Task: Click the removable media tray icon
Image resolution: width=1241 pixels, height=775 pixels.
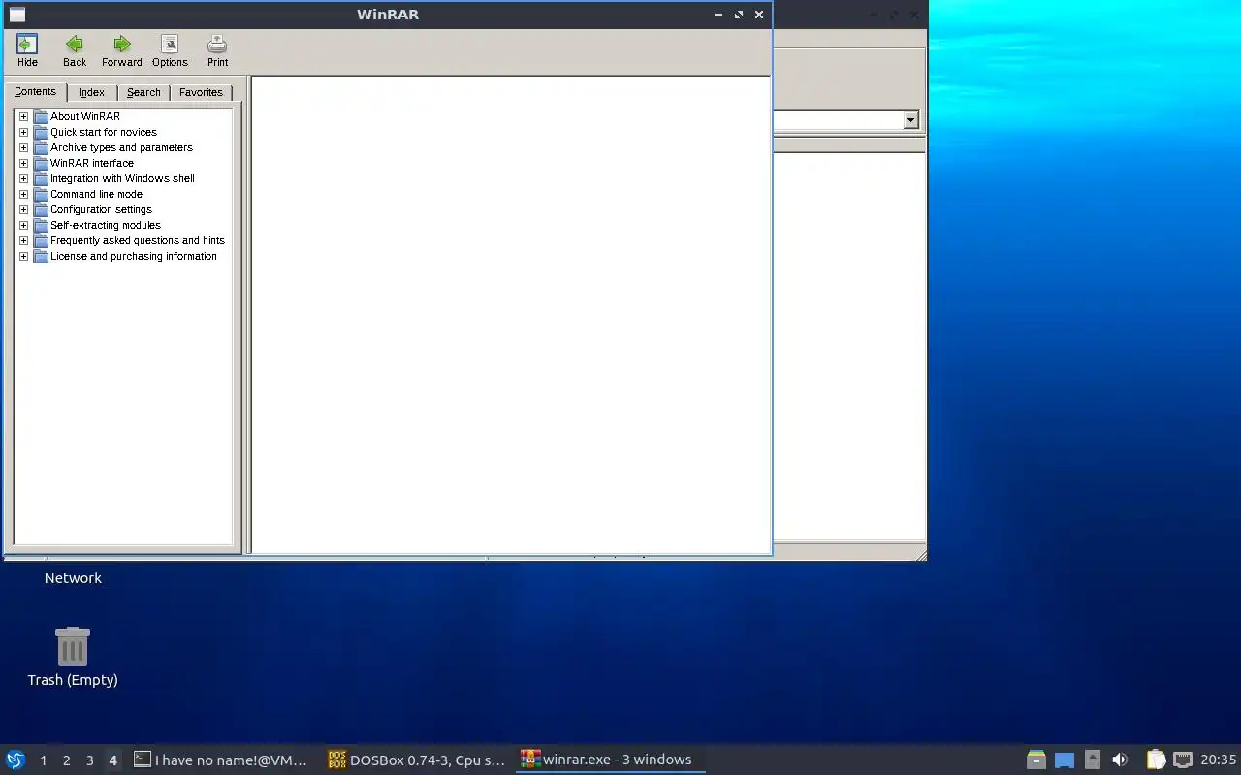Action: [1093, 759]
